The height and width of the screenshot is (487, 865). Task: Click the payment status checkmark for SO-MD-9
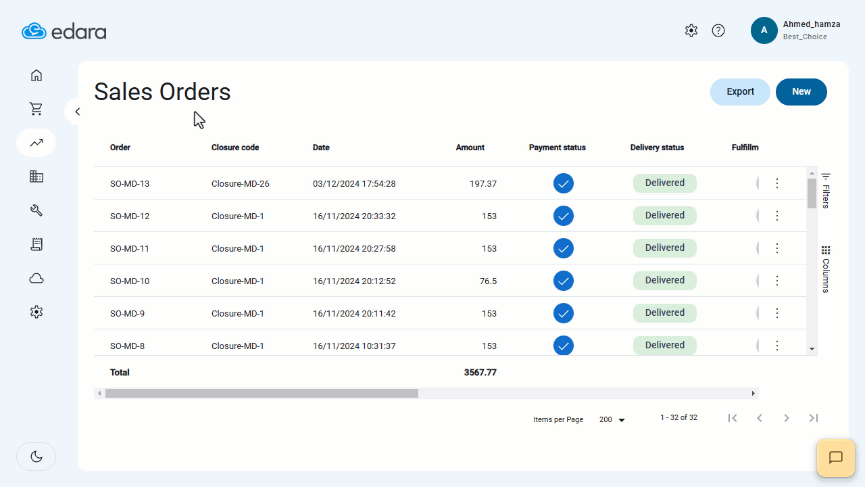click(x=564, y=313)
